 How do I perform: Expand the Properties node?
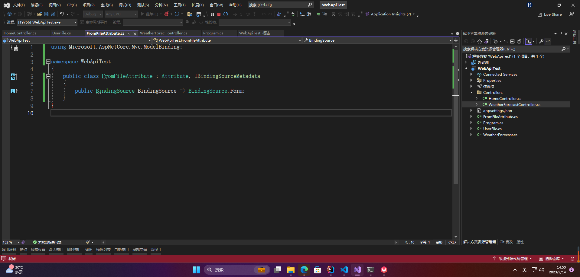pos(471,81)
